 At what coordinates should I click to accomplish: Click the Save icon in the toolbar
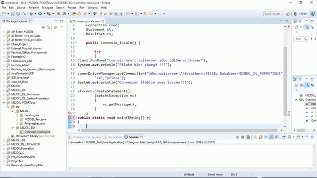12,14
